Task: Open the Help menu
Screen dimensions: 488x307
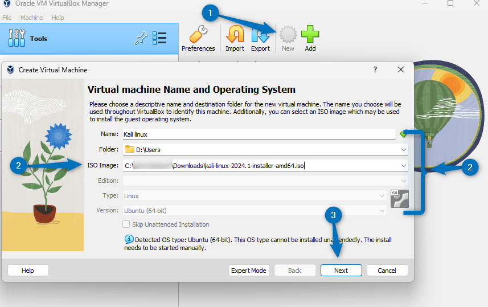Action: (58, 18)
